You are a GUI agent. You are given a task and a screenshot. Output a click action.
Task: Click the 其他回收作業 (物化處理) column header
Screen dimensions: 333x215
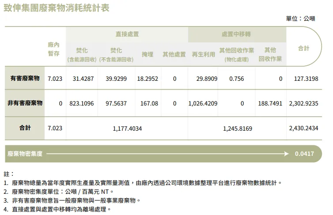coord(236,55)
